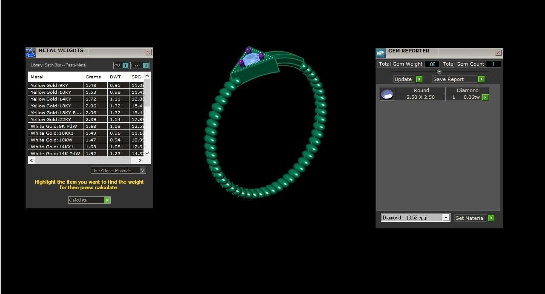
Task: Click the green arrow next to Update
Action: [x=419, y=79]
